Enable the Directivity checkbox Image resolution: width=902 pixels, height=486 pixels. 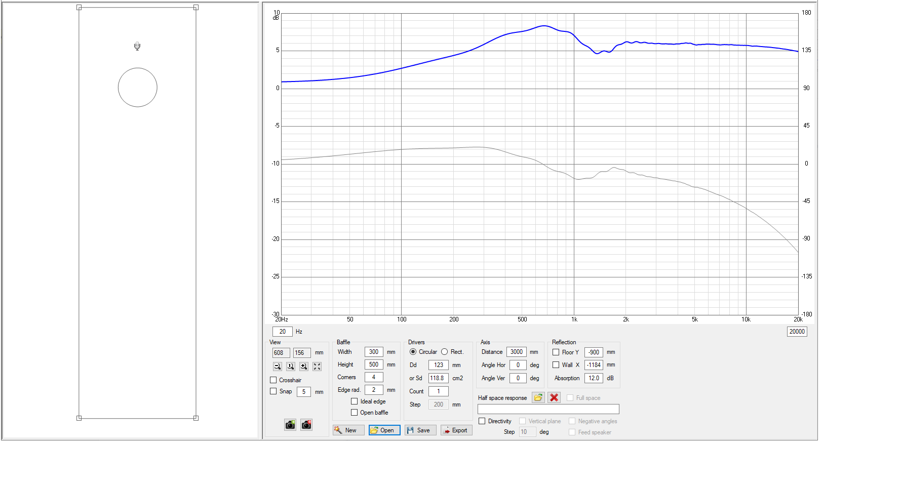(x=482, y=421)
